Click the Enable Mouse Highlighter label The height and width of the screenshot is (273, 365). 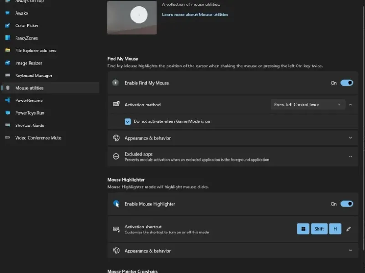pos(150,204)
